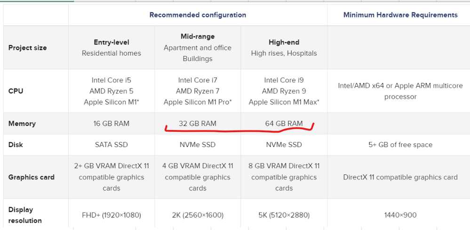Click the Graphics card row label

tap(31, 177)
